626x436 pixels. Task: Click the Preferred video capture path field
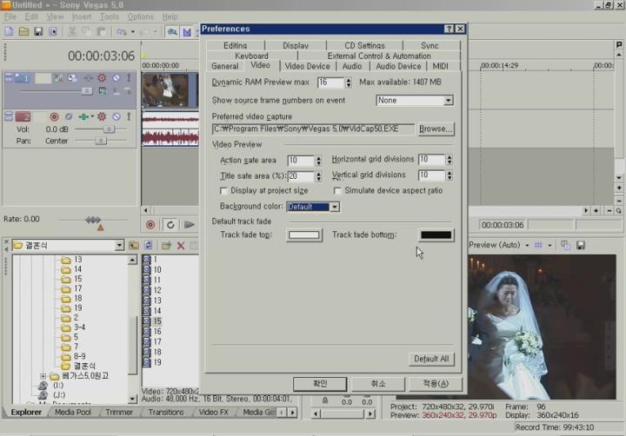click(313, 129)
